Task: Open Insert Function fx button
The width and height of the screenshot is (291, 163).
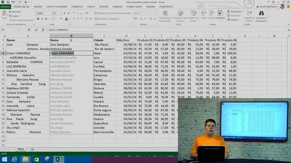Action: [x=43, y=30]
